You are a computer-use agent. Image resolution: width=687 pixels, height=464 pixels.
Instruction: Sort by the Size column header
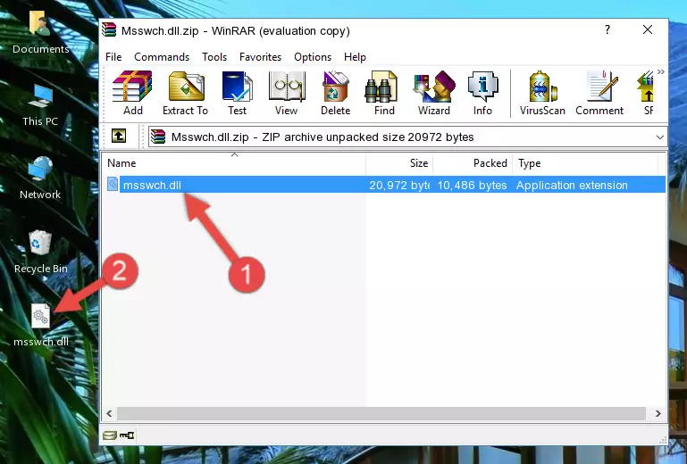(x=399, y=163)
